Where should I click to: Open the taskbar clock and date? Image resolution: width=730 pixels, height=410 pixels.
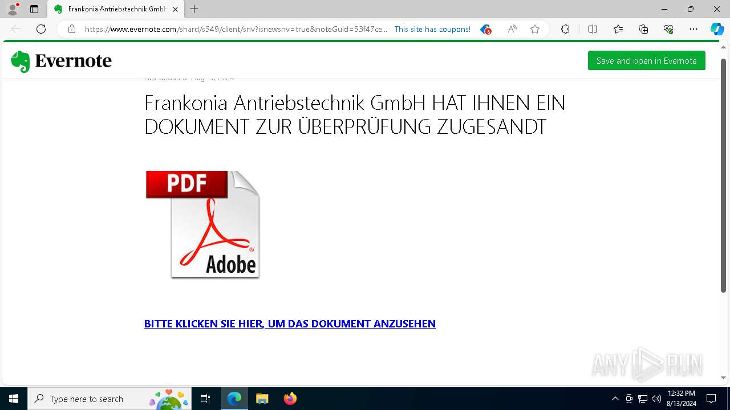pos(682,399)
